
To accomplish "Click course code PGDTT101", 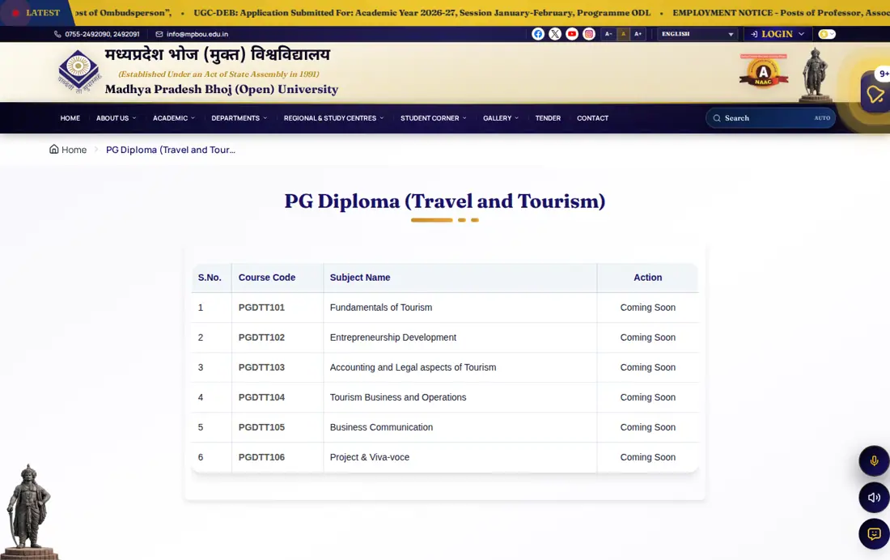I will coord(261,308).
